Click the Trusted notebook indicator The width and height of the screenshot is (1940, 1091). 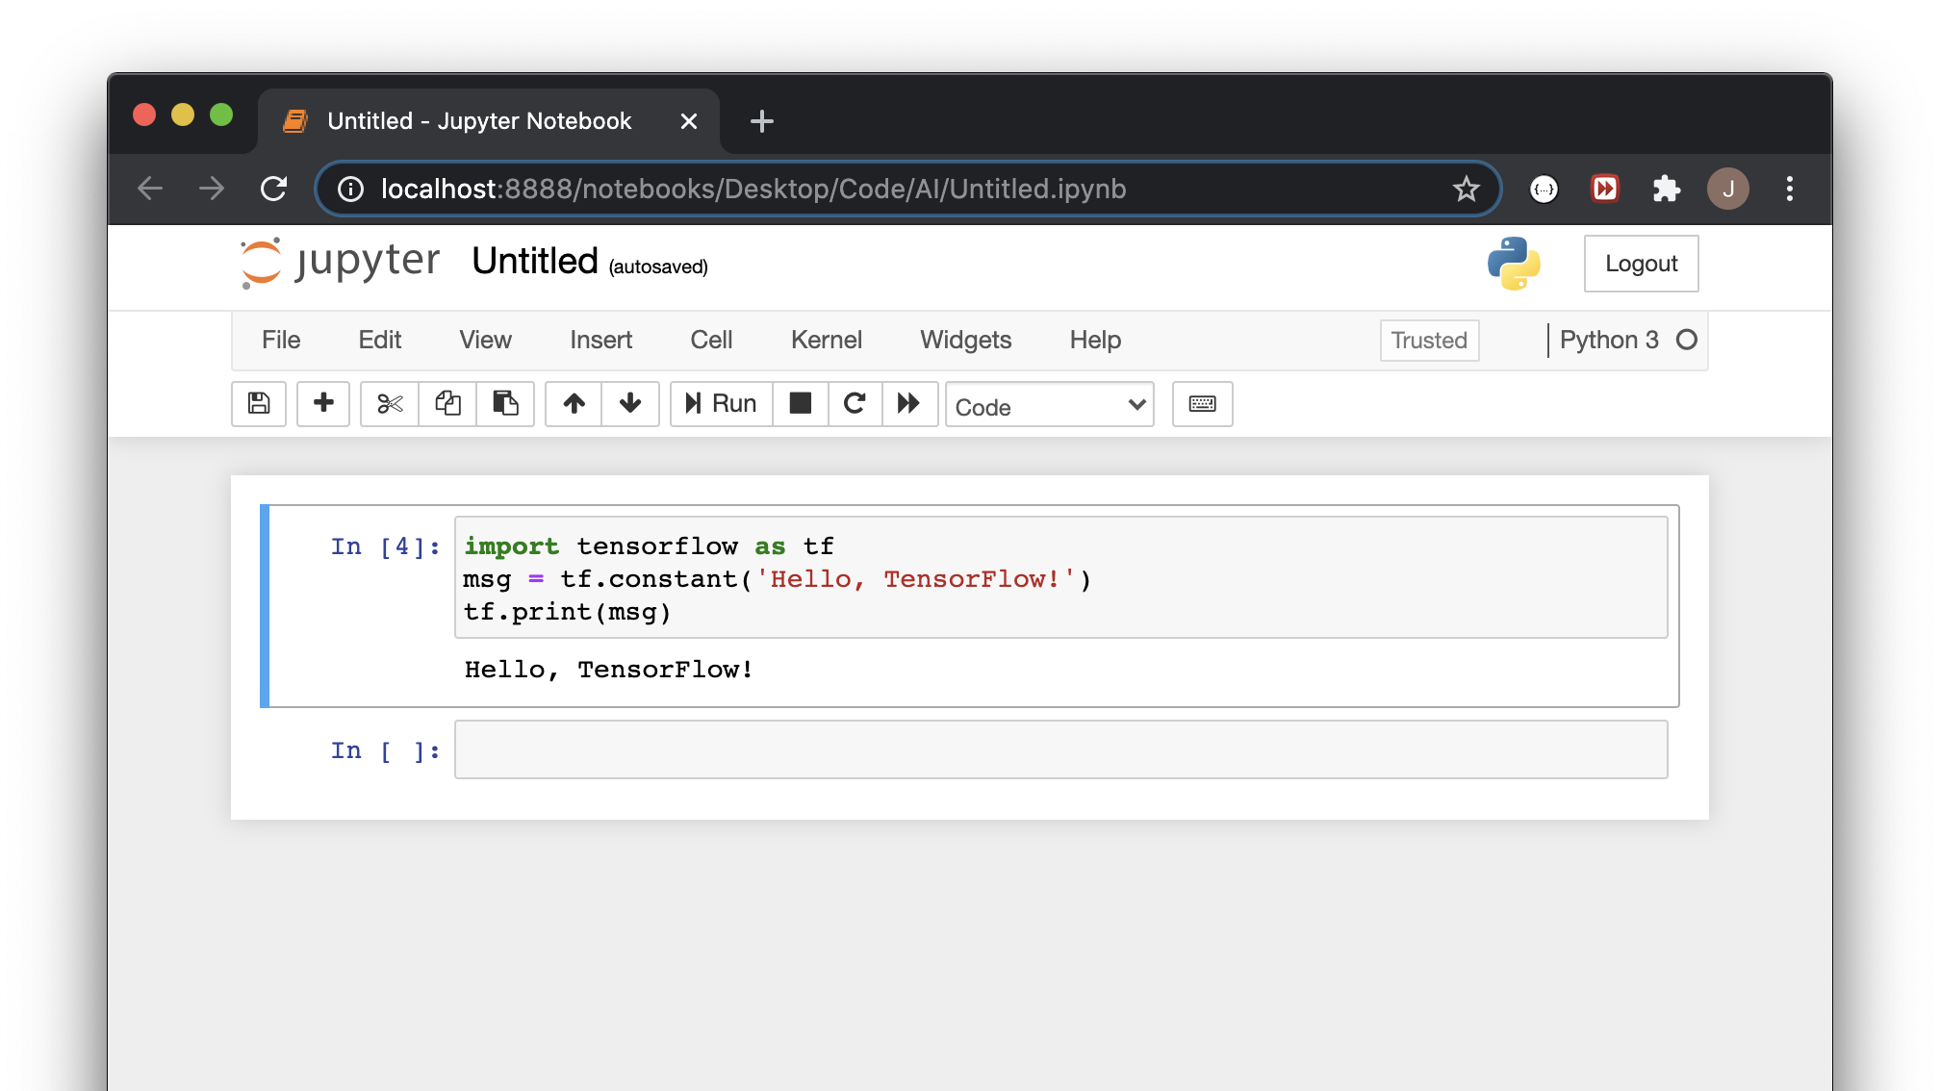coord(1430,341)
